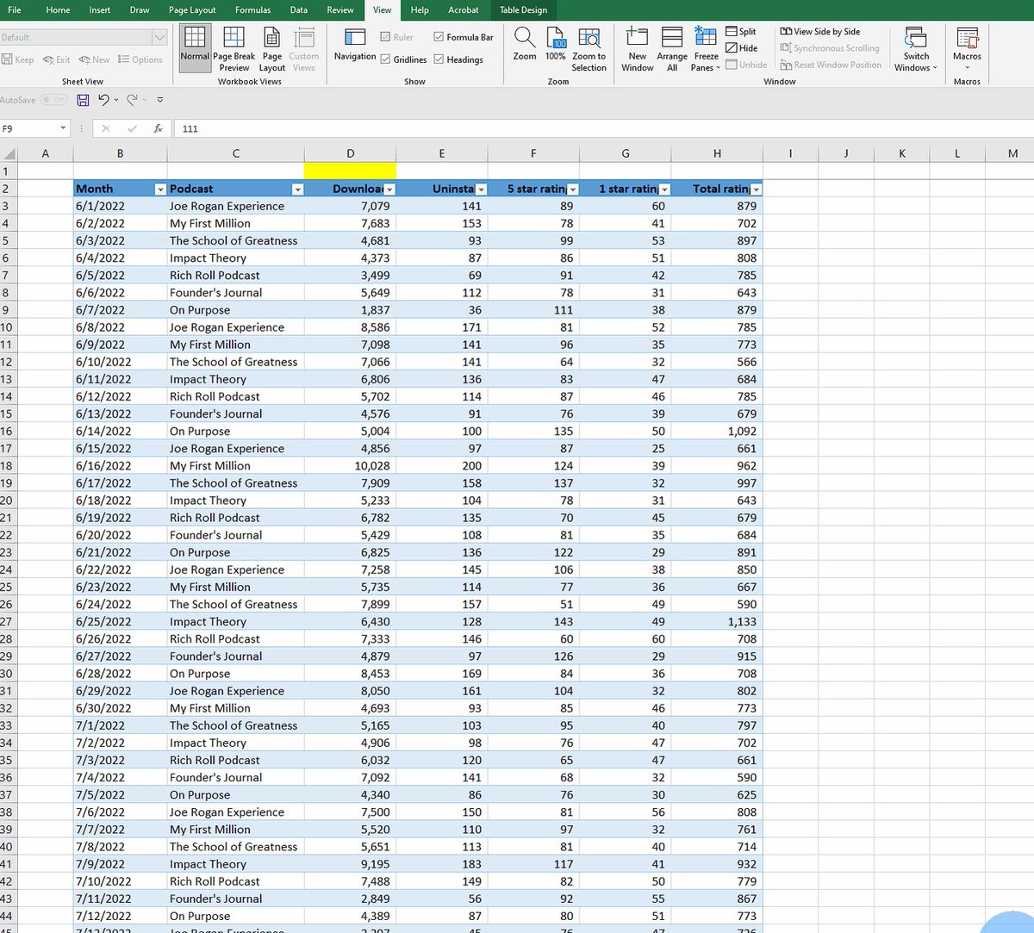
Task: Hide the current window
Action: point(742,48)
